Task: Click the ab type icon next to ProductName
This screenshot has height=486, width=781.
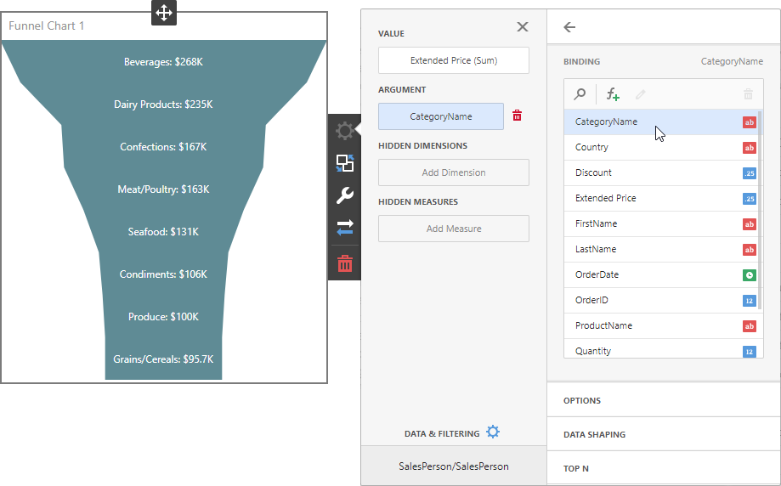Action: tap(749, 326)
